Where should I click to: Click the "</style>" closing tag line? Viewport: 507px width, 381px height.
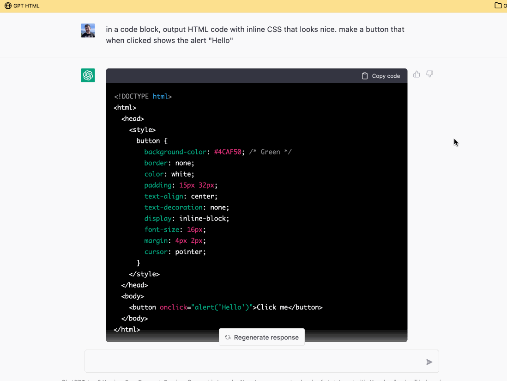(x=144, y=274)
